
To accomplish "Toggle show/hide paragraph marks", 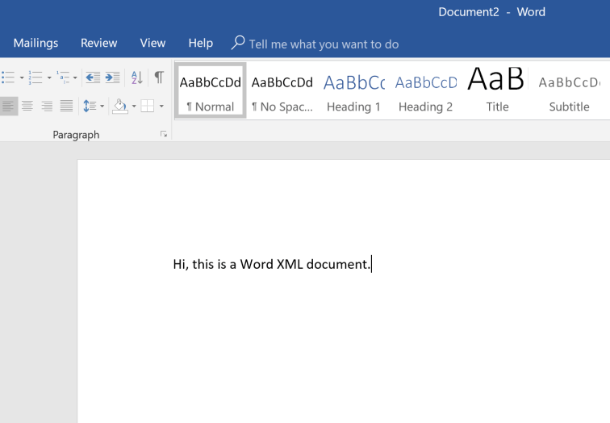I will click(159, 77).
